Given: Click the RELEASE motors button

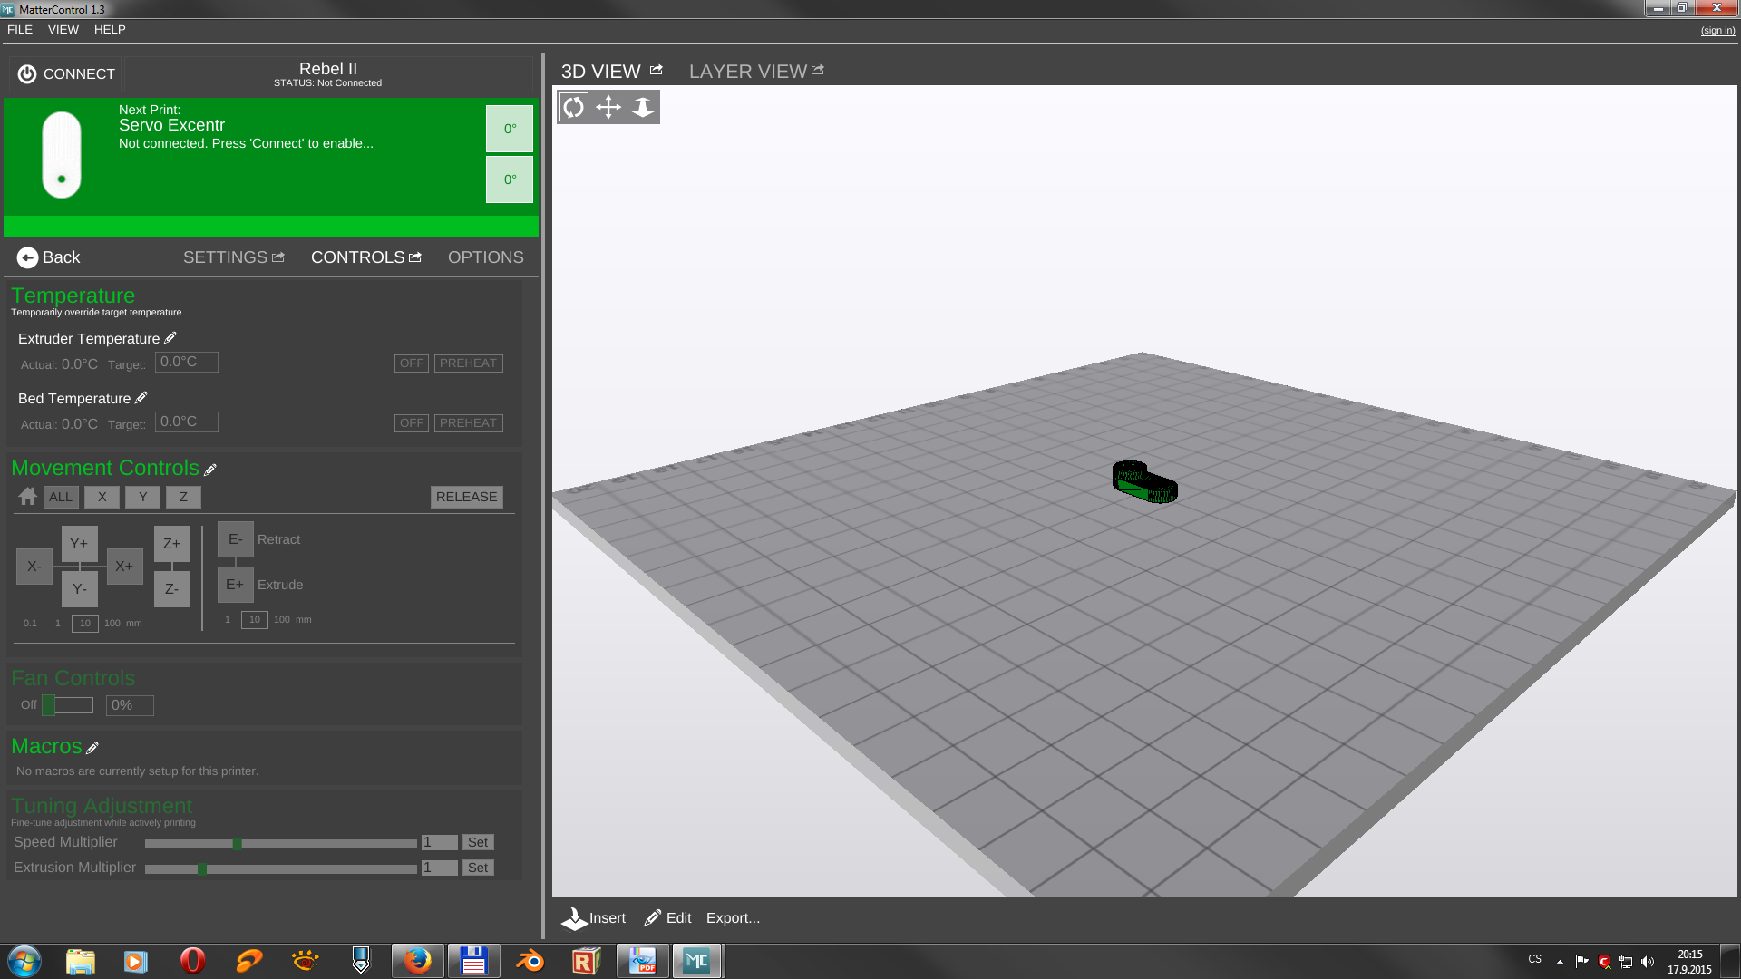Looking at the screenshot, I should (x=466, y=497).
